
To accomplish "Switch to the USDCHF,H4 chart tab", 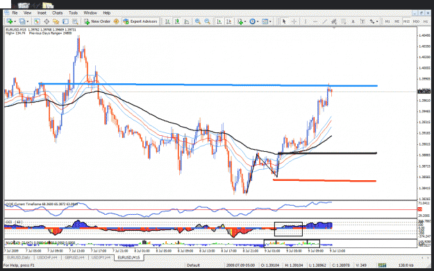I will [x=47, y=257].
